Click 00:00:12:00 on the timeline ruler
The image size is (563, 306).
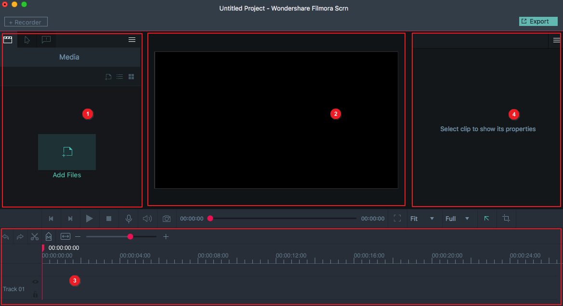coord(291,256)
